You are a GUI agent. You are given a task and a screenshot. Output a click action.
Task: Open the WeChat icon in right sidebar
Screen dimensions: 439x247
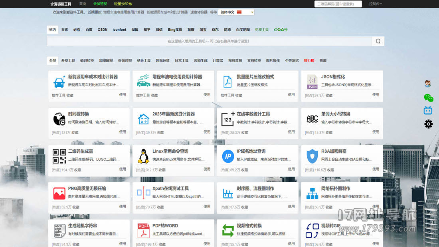[x=428, y=98]
